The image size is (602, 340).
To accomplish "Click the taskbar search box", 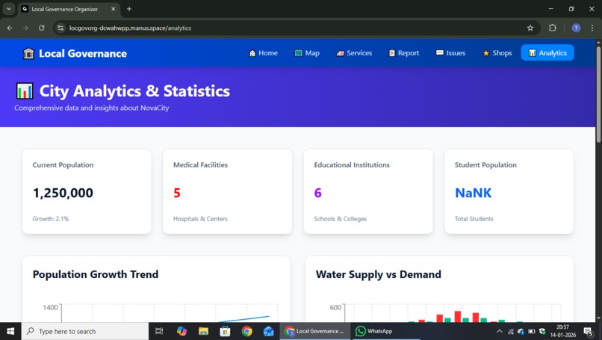I will click(x=85, y=331).
